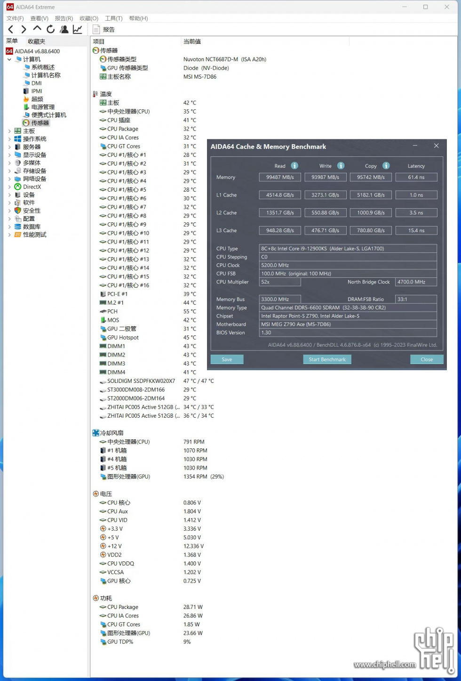Expand the DirectX tree node
Viewport: 461px width, 681px height.
[9, 187]
